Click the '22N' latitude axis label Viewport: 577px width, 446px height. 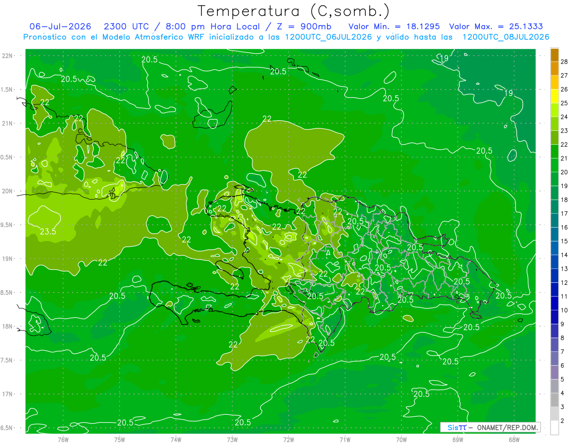[x=7, y=55]
